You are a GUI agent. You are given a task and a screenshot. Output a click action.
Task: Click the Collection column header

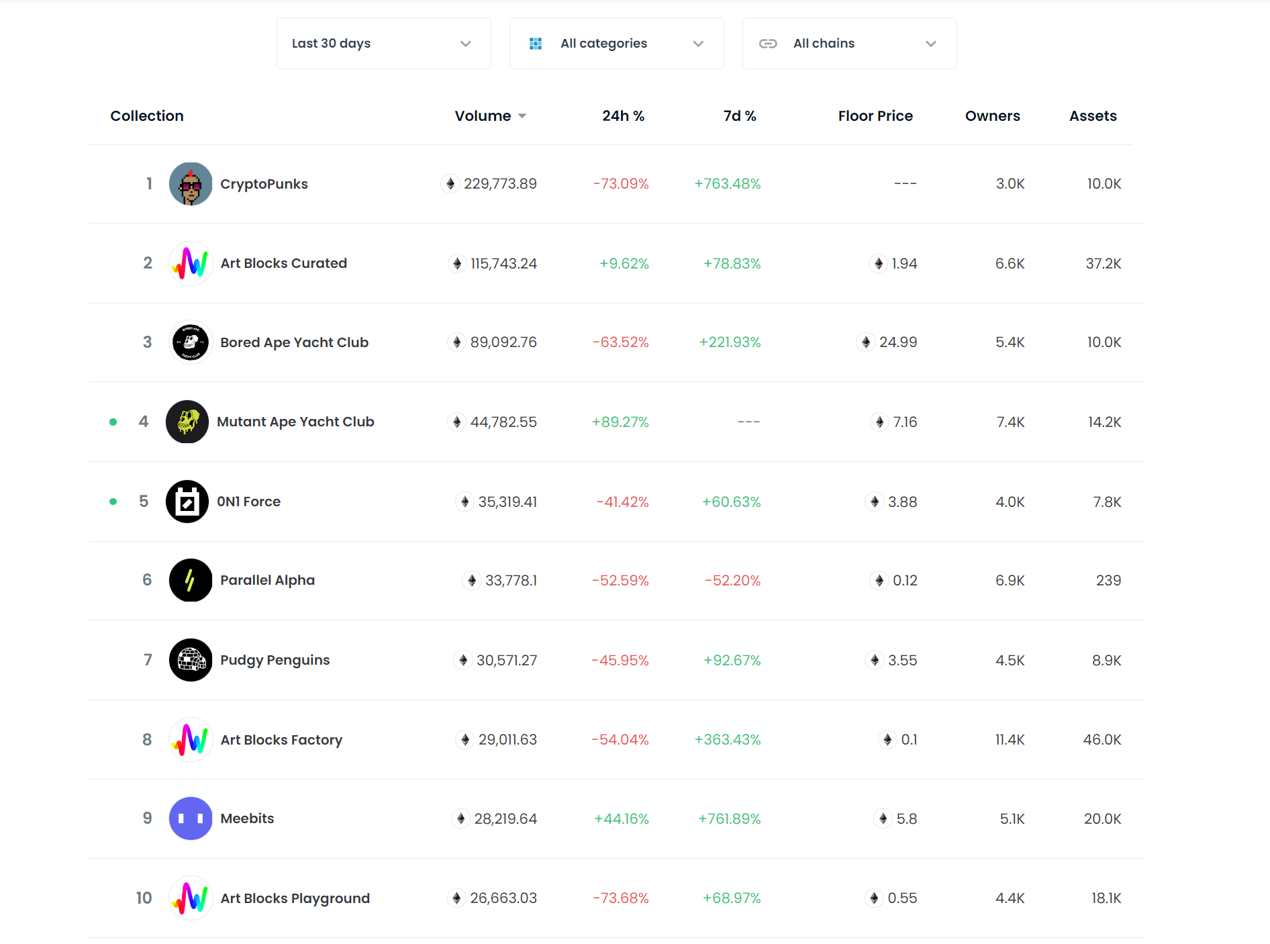pyautogui.click(x=147, y=116)
